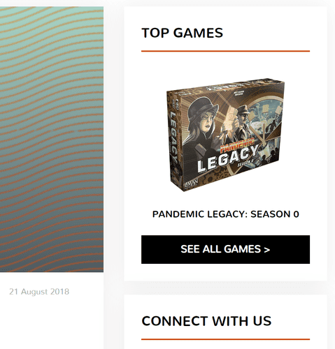Click the arrow in See All Games
Image resolution: width=335 pixels, height=349 pixels.
tap(267, 250)
